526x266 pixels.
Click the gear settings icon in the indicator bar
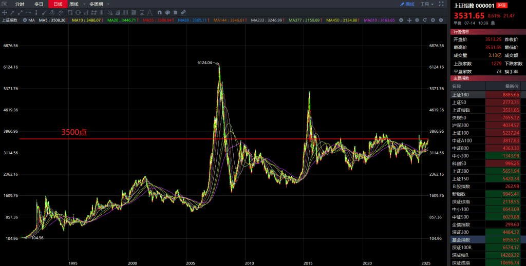tap(417, 20)
